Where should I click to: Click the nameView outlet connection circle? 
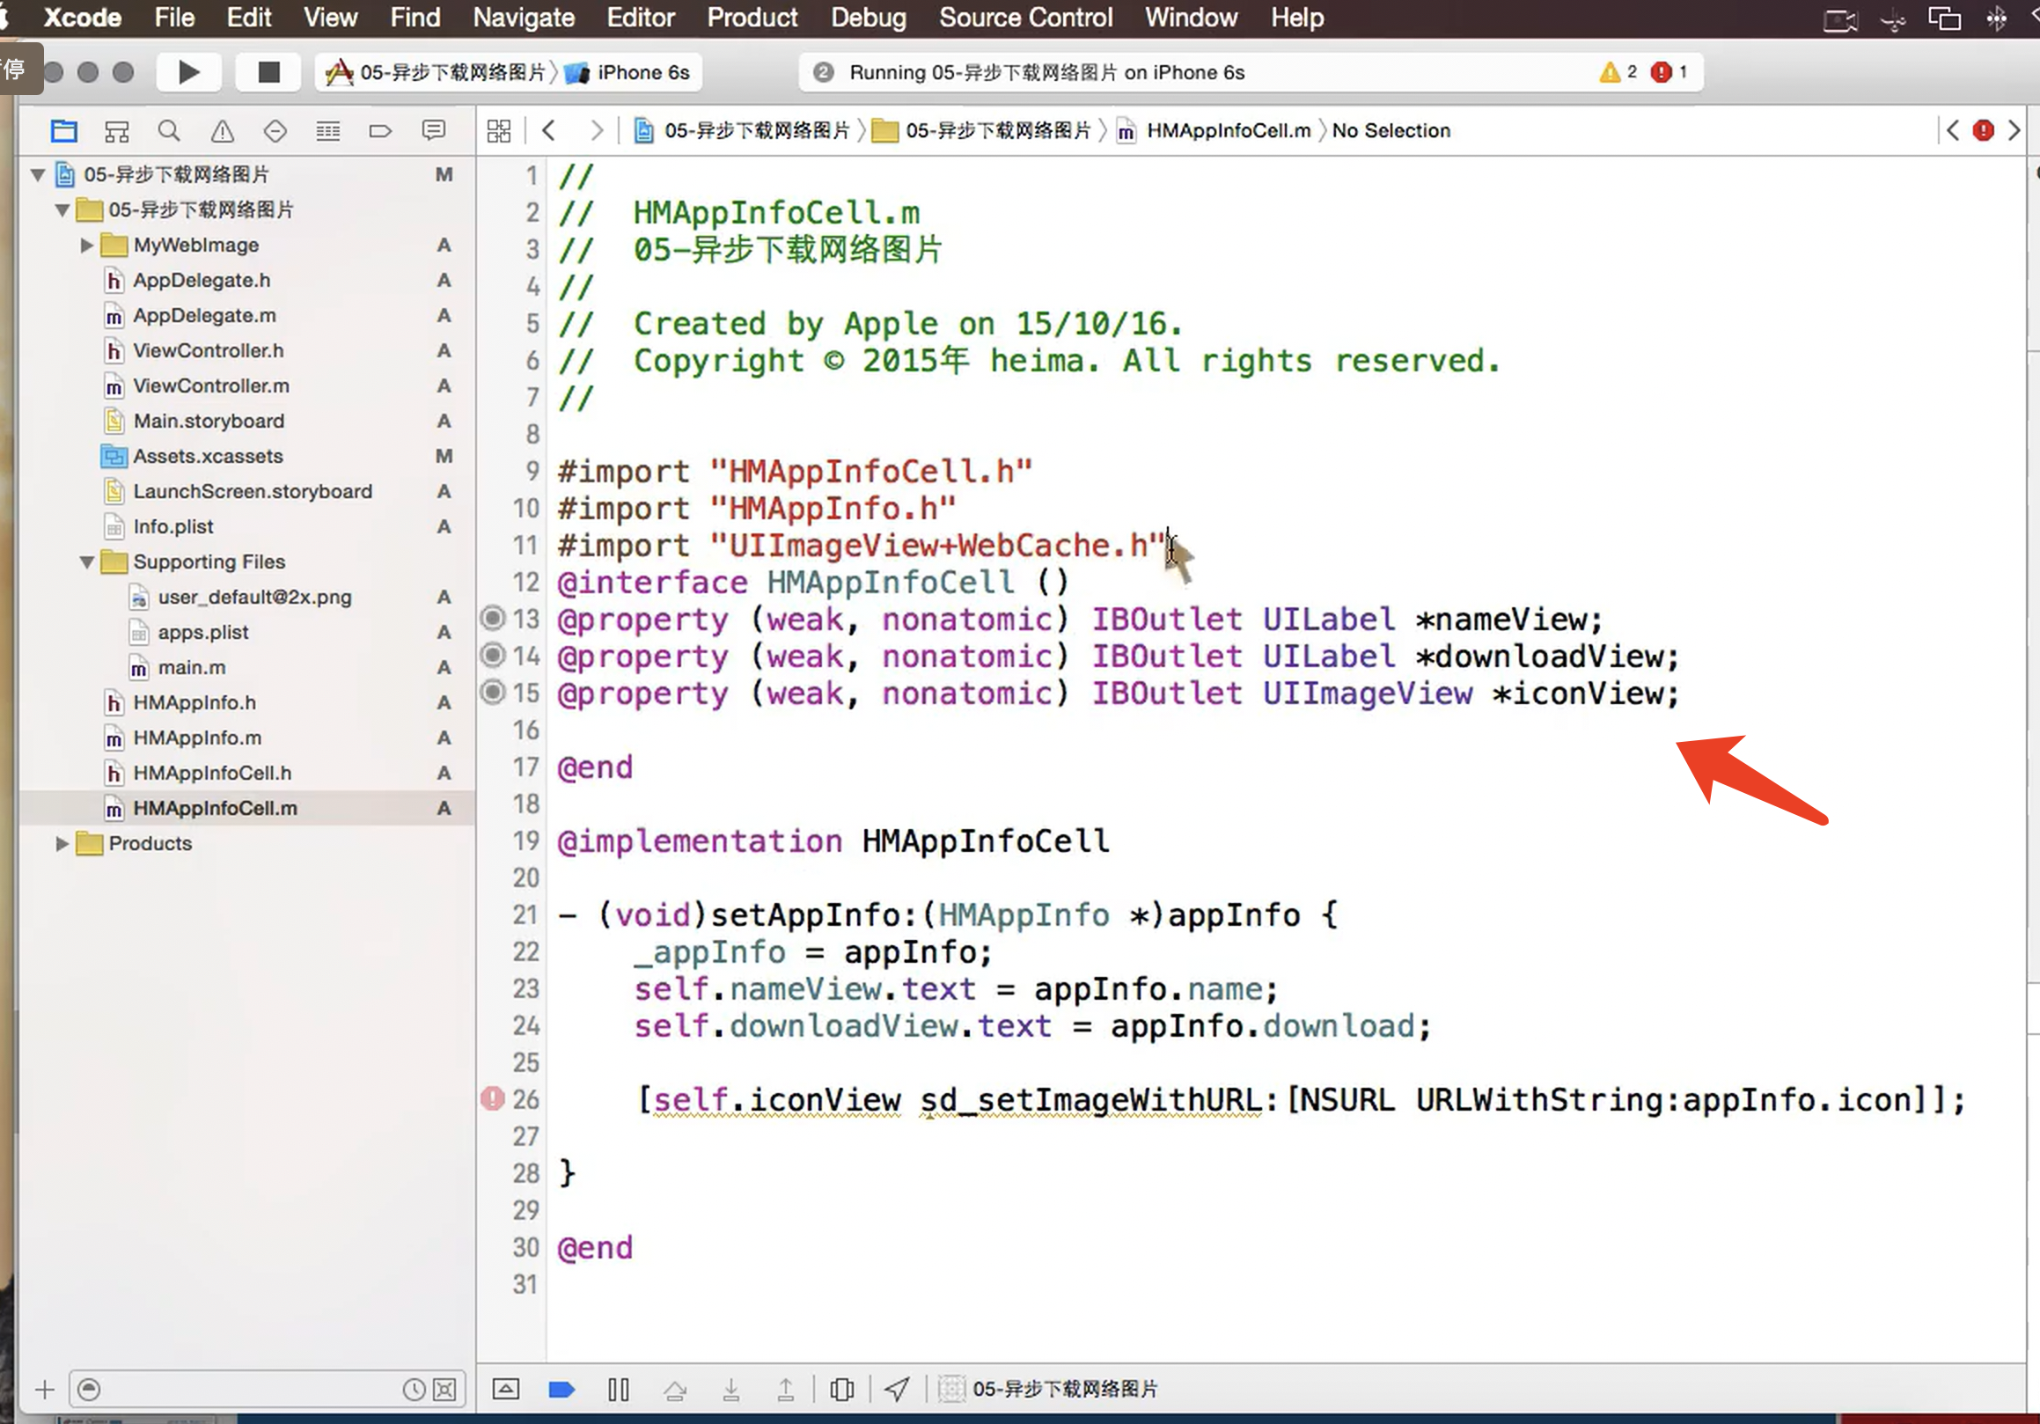493,619
